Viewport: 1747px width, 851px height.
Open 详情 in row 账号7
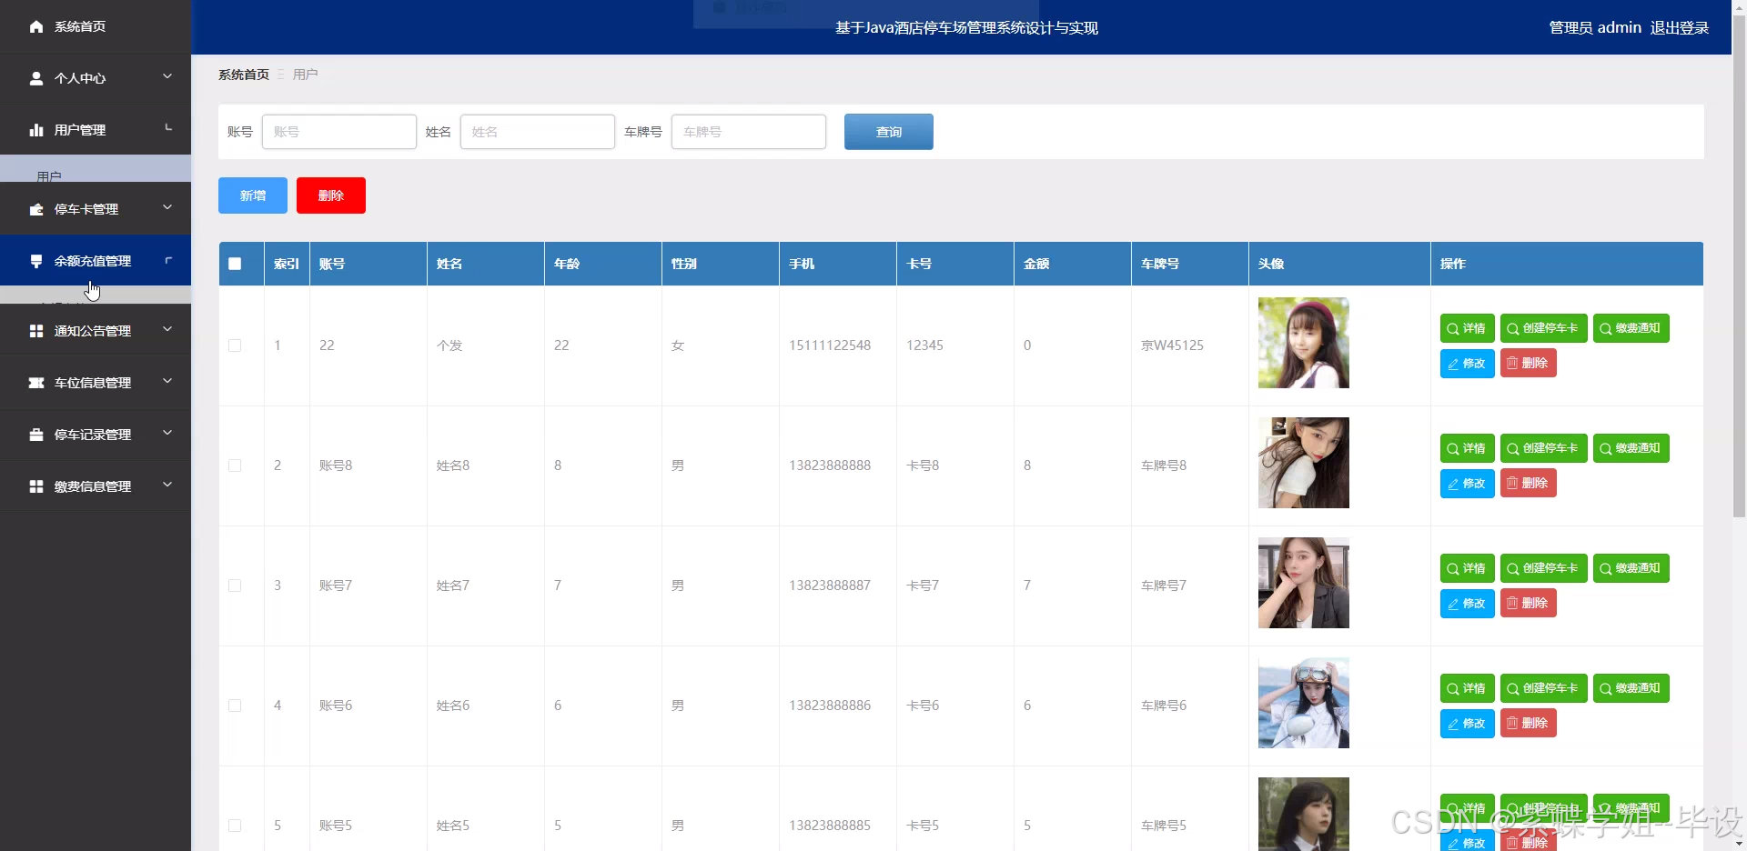click(x=1467, y=568)
